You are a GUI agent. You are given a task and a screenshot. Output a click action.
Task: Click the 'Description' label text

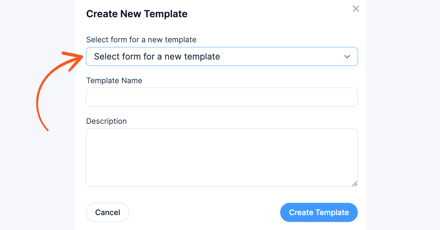point(106,121)
